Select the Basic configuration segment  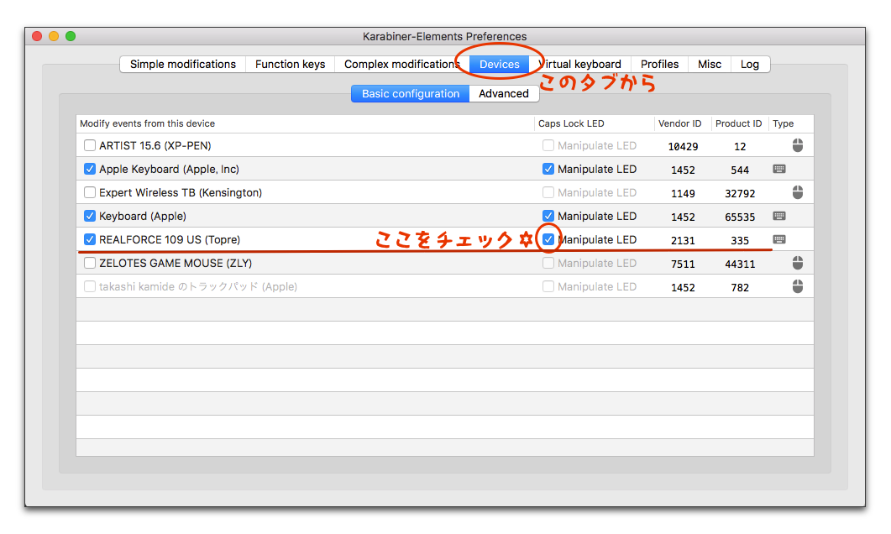click(411, 94)
